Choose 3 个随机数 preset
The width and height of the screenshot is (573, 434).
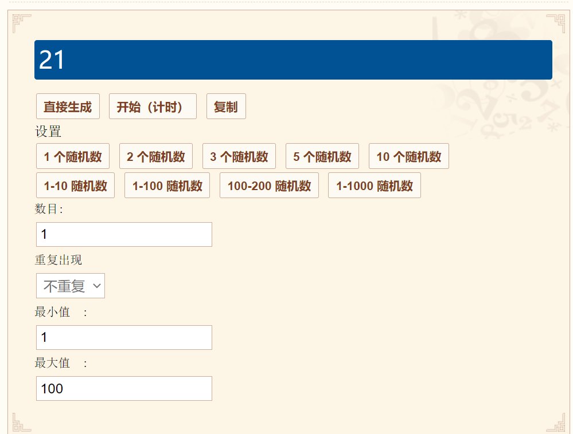(x=239, y=156)
